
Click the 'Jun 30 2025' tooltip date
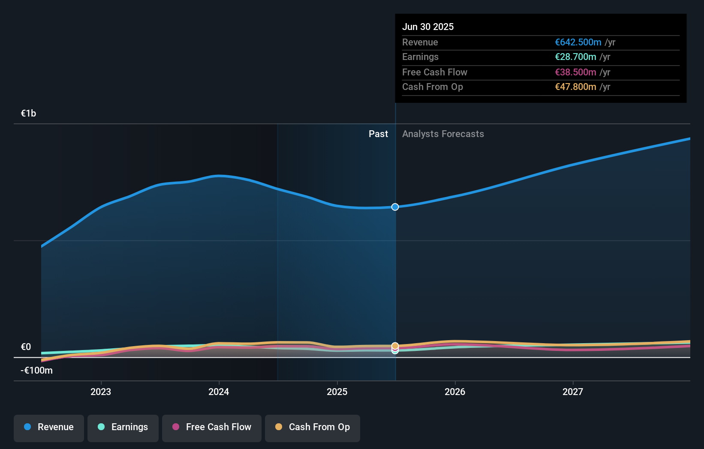click(428, 27)
